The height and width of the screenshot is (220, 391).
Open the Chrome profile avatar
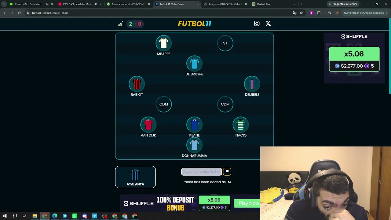click(x=337, y=13)
